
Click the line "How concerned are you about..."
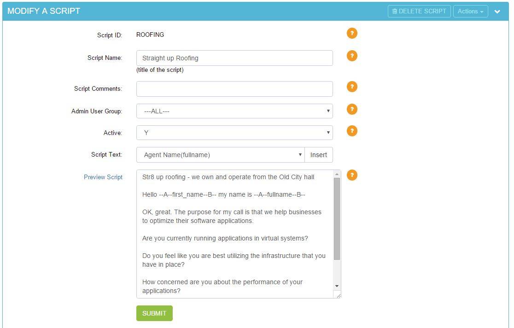click(222, 287)
